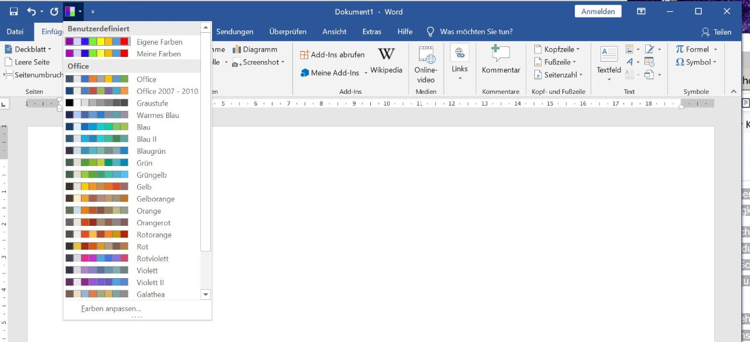Open Add-Ins abrufen store
750x342 pixels.
pyautogui.click(x=332, y=55)
